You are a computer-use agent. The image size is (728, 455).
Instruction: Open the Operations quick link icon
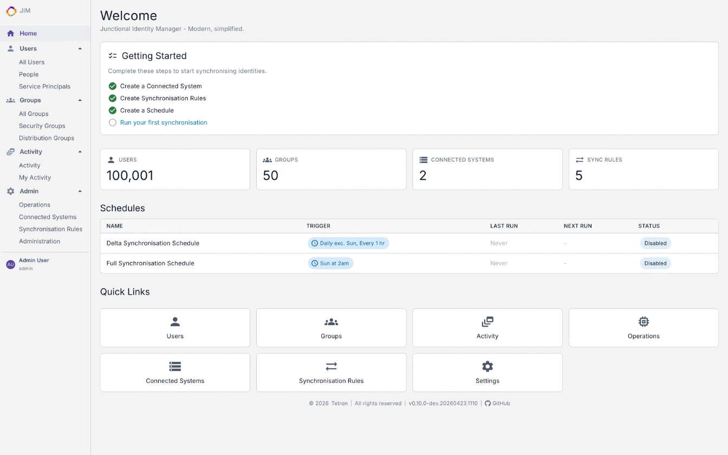[643, 321]
